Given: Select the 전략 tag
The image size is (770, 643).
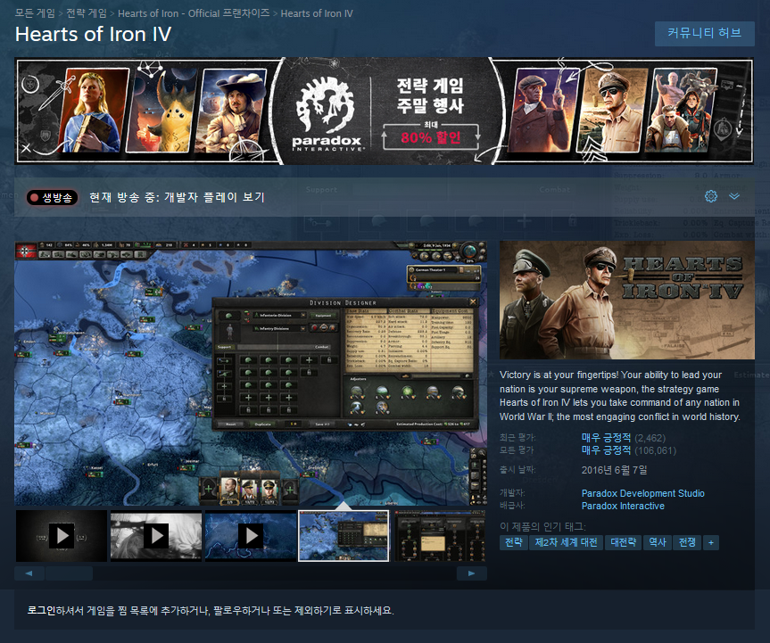Looking at the screenshot, I should 514,542.
